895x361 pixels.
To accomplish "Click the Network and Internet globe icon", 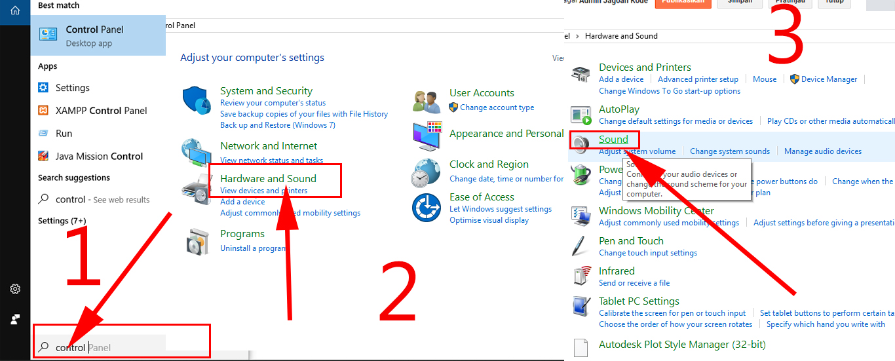I will coord(196,152).
